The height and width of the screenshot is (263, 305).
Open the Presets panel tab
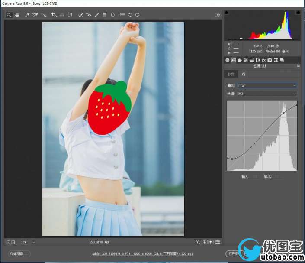click(276, 60)
